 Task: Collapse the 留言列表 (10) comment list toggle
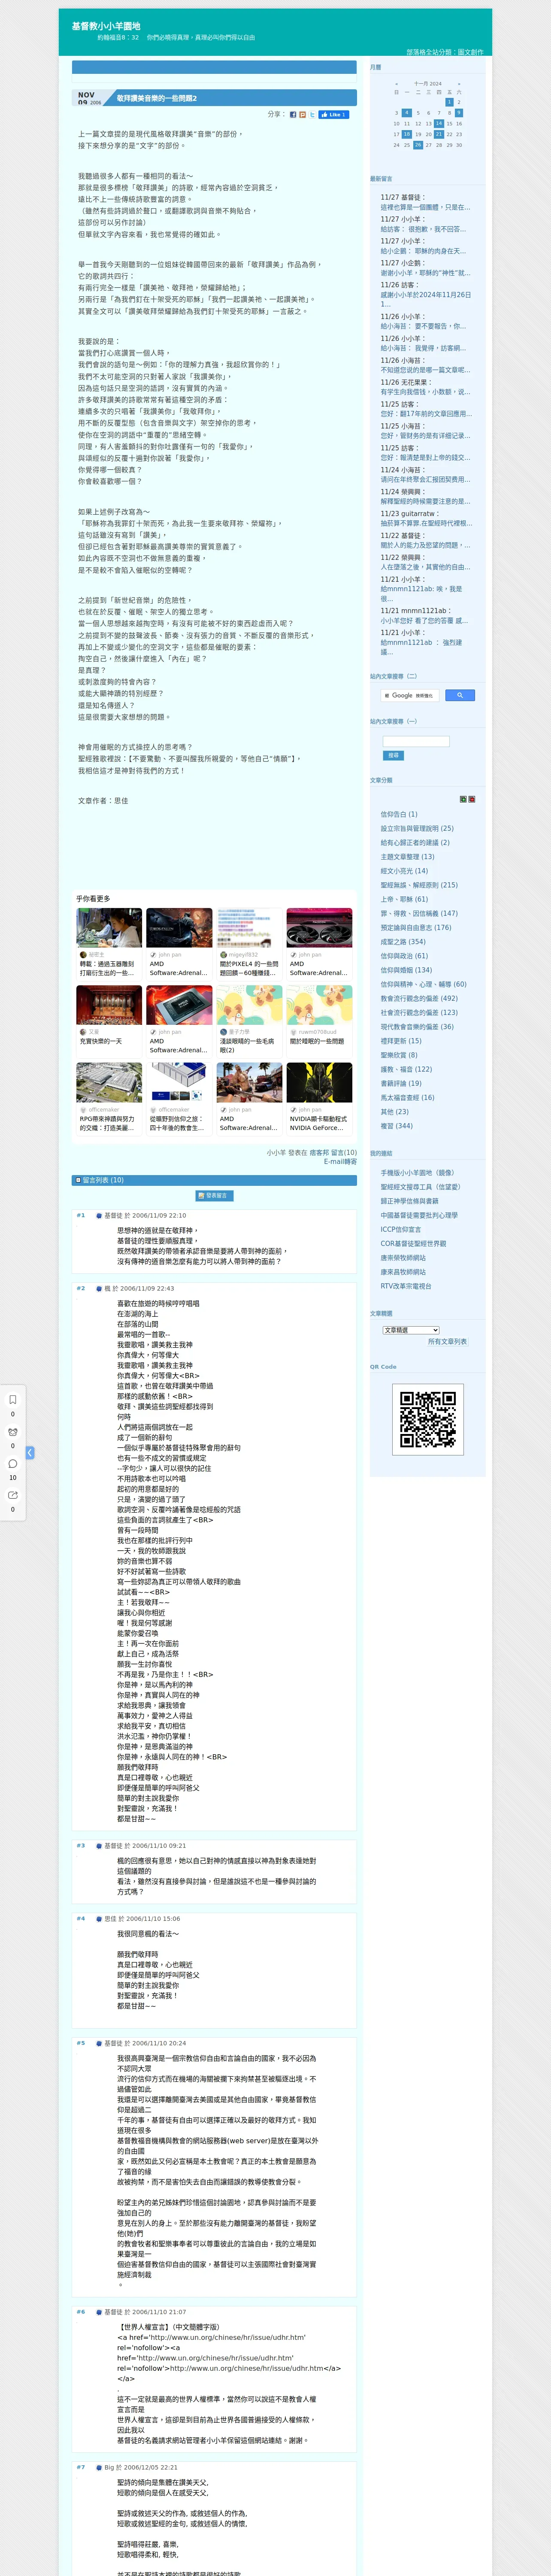[78, 1180]
